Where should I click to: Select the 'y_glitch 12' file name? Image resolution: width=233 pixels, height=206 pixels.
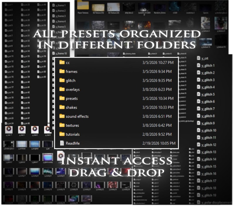[x=209, y=145]
